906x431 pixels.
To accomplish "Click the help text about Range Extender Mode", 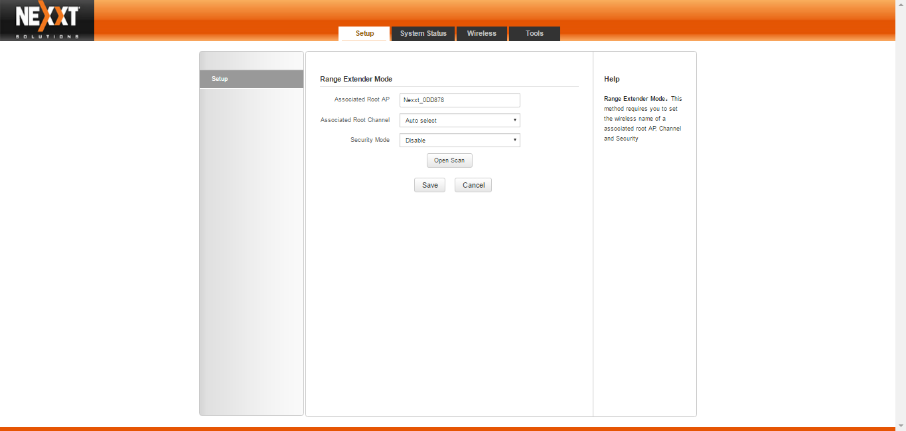I will [642, 119].
